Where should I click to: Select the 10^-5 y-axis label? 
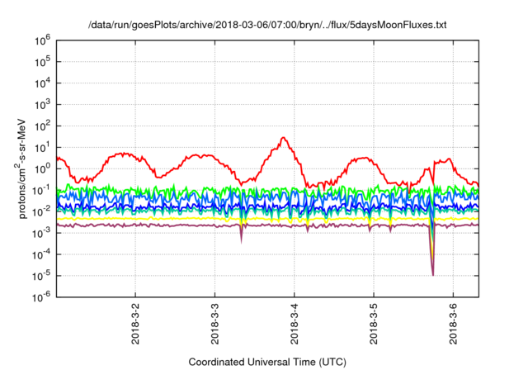[42, 276]
